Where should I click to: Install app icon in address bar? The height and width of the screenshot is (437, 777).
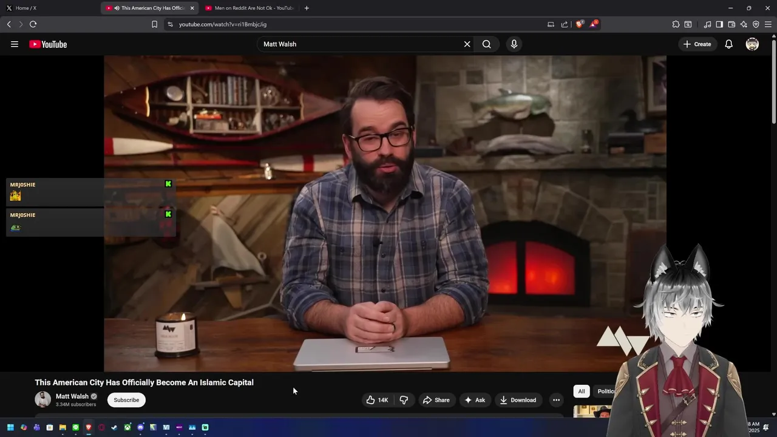(551, 24)
